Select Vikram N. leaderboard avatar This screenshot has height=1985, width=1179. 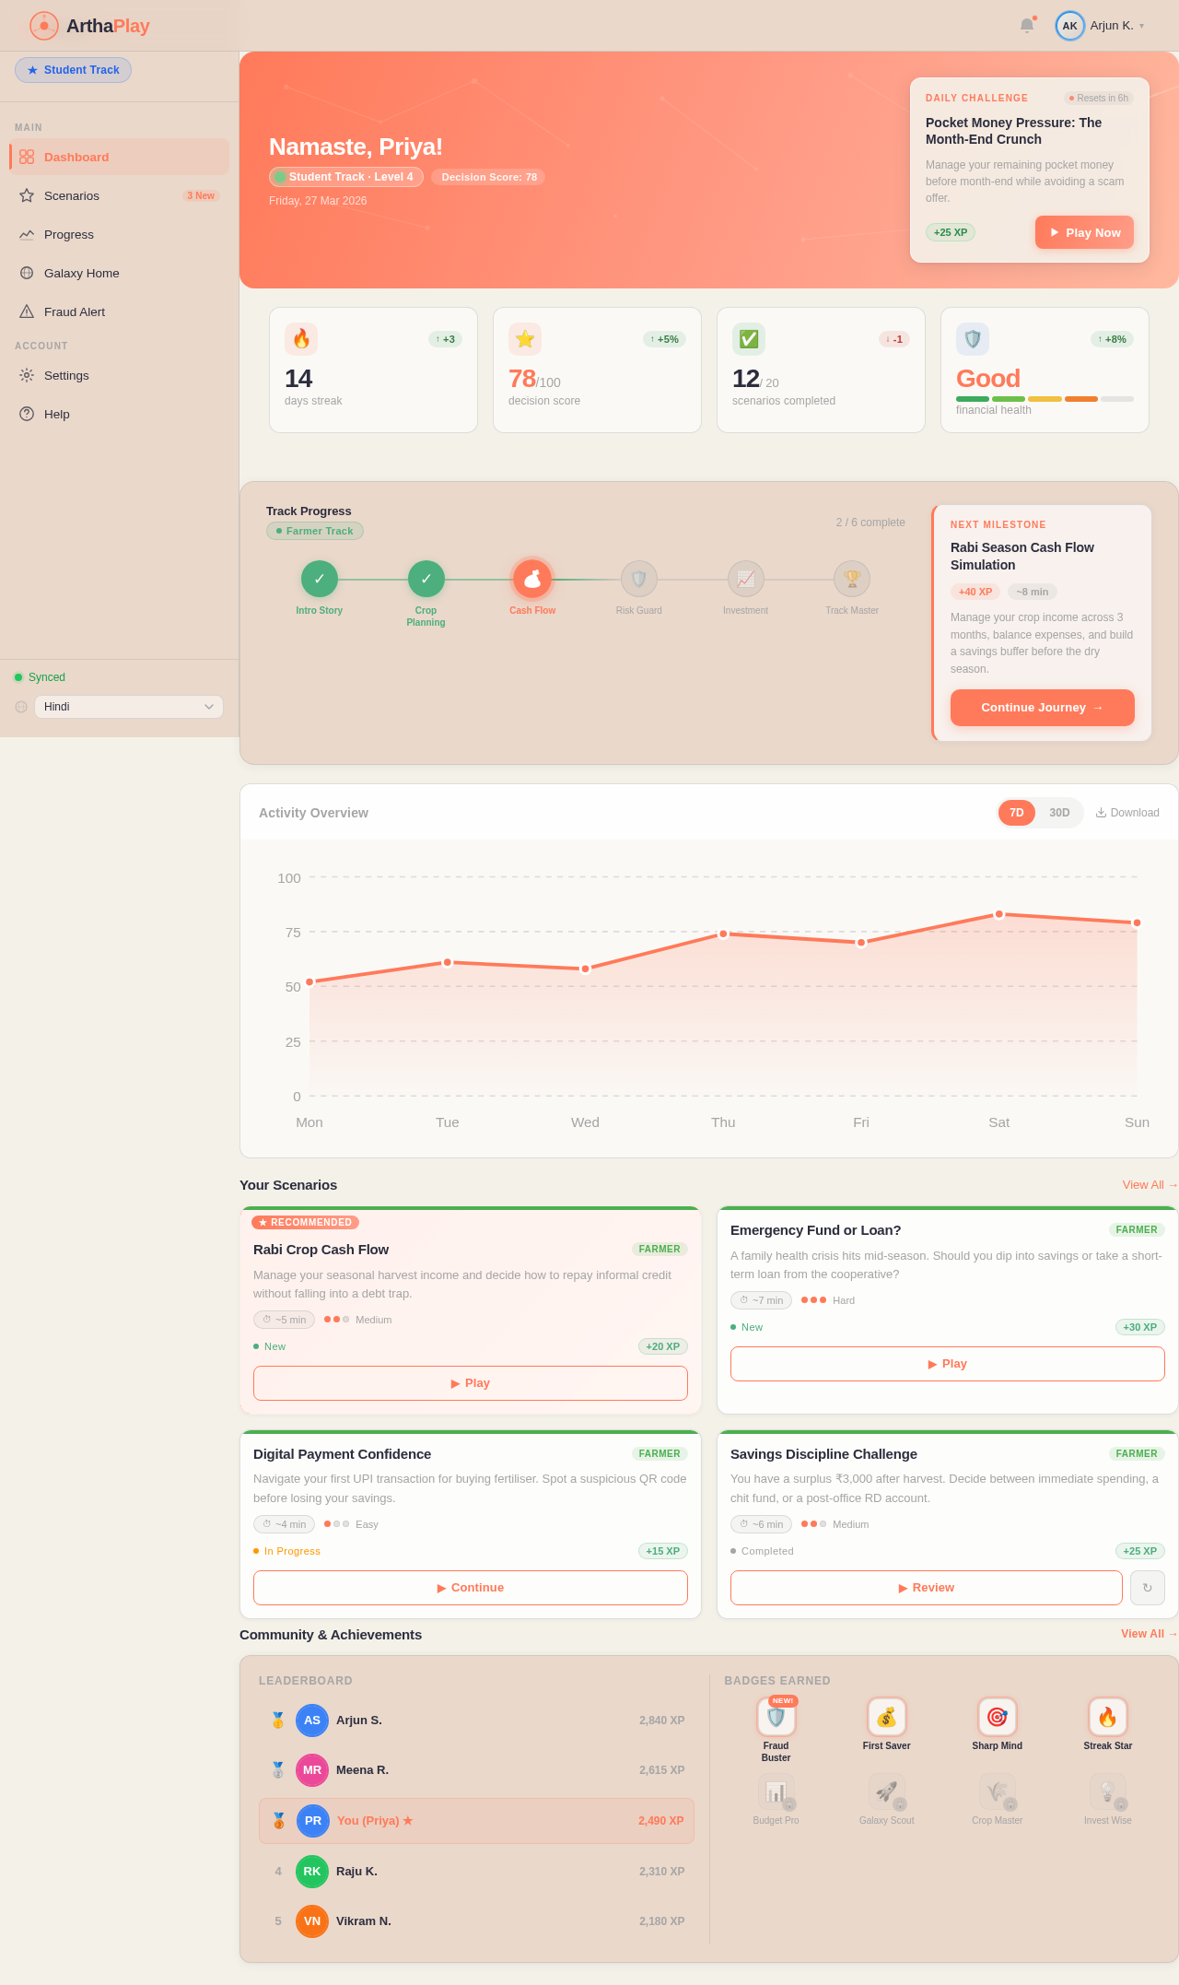pyautogui.click(x=312, y=1921)
